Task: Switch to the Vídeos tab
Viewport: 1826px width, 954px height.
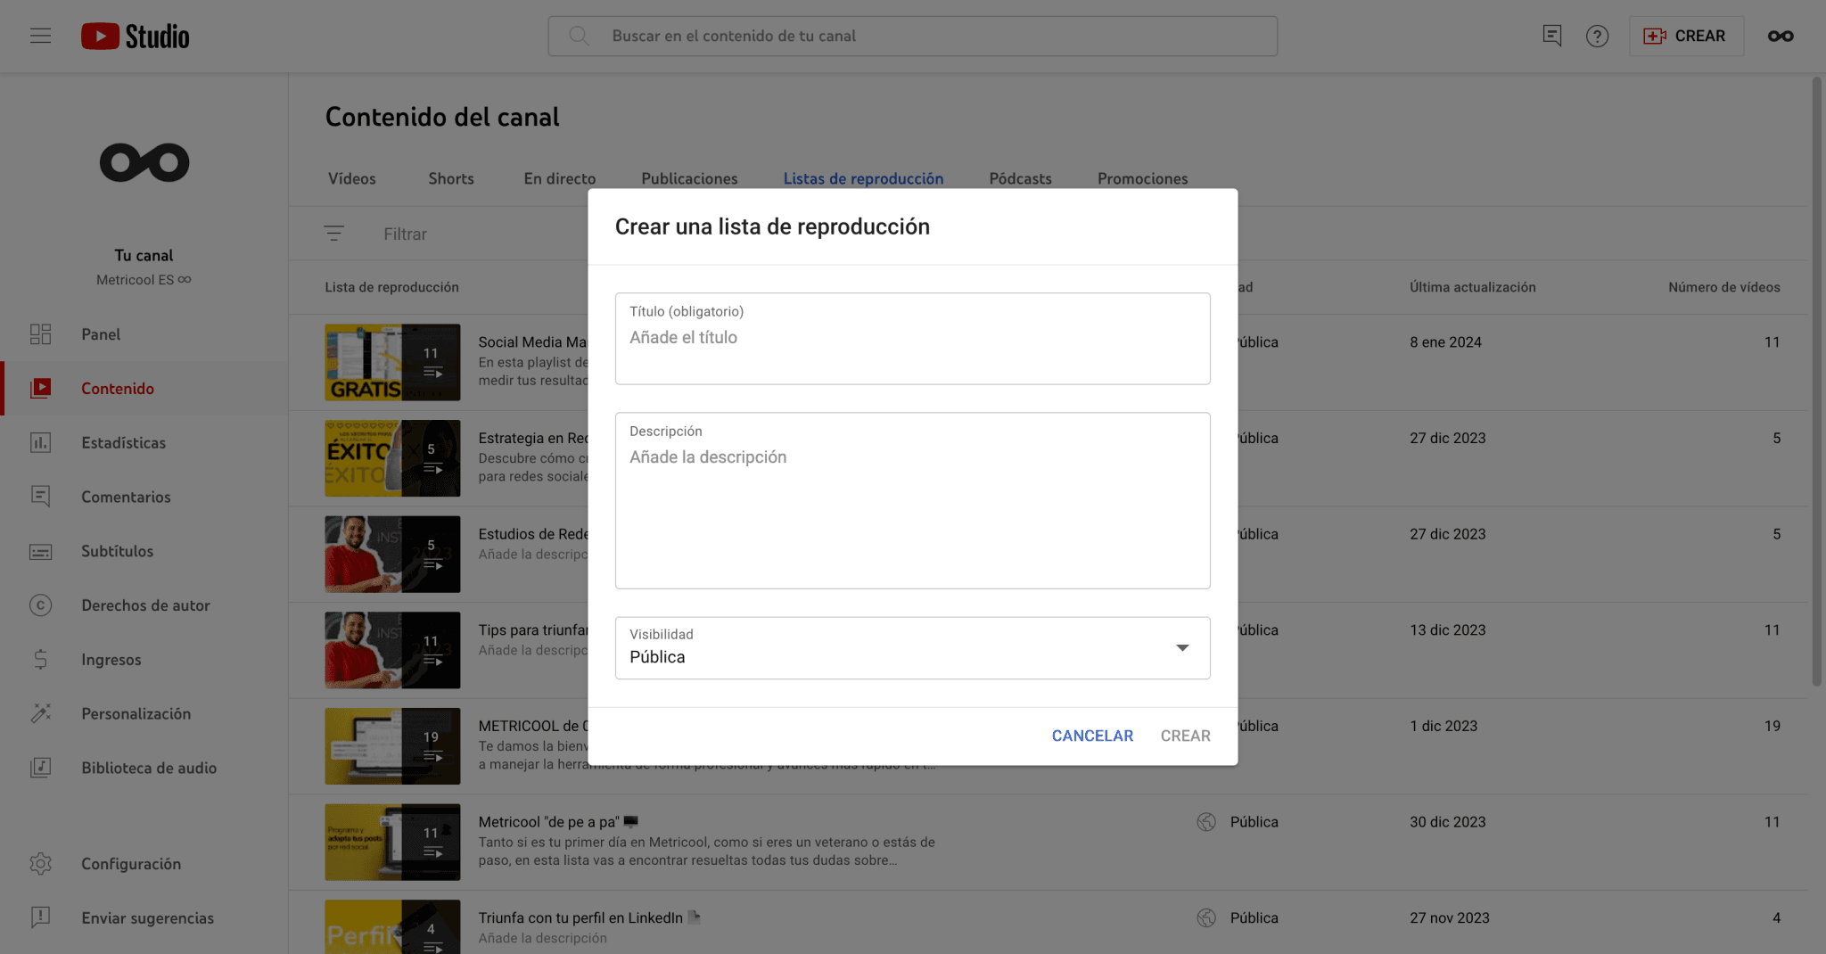Action: coord(352,178)
